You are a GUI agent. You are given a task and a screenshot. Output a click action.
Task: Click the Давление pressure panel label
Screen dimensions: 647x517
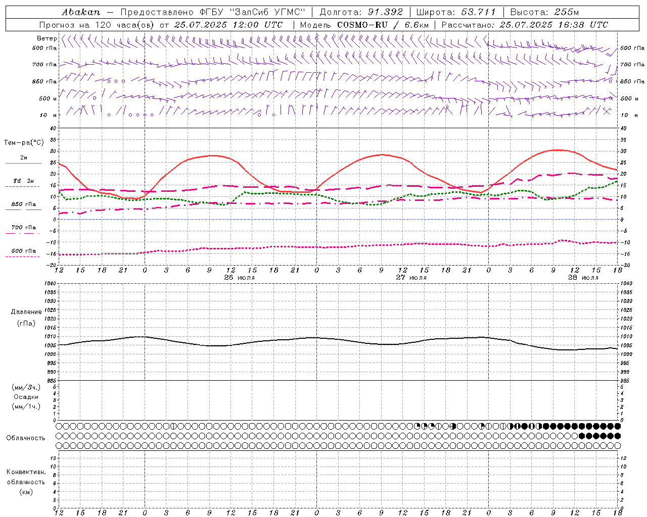(26, 312)
